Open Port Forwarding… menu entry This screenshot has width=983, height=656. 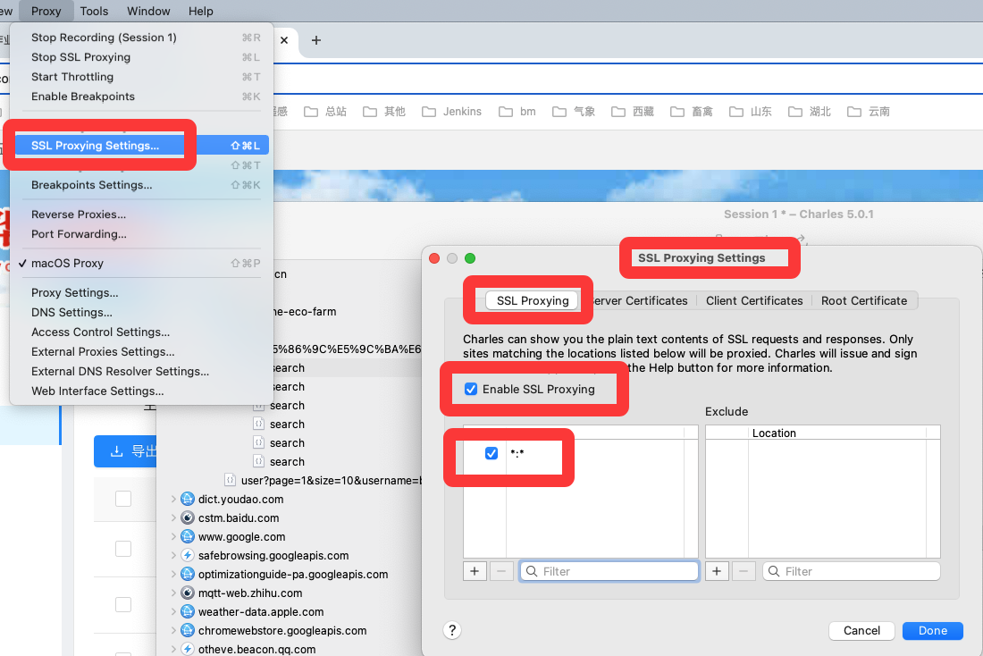point(142,234)
